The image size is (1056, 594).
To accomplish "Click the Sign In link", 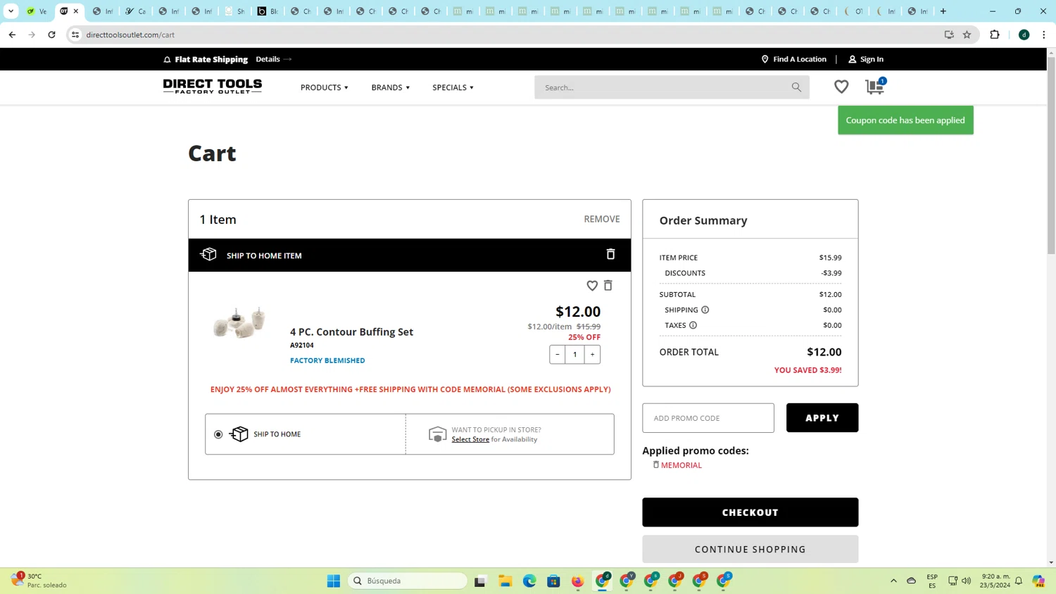I will click(872, 59).
